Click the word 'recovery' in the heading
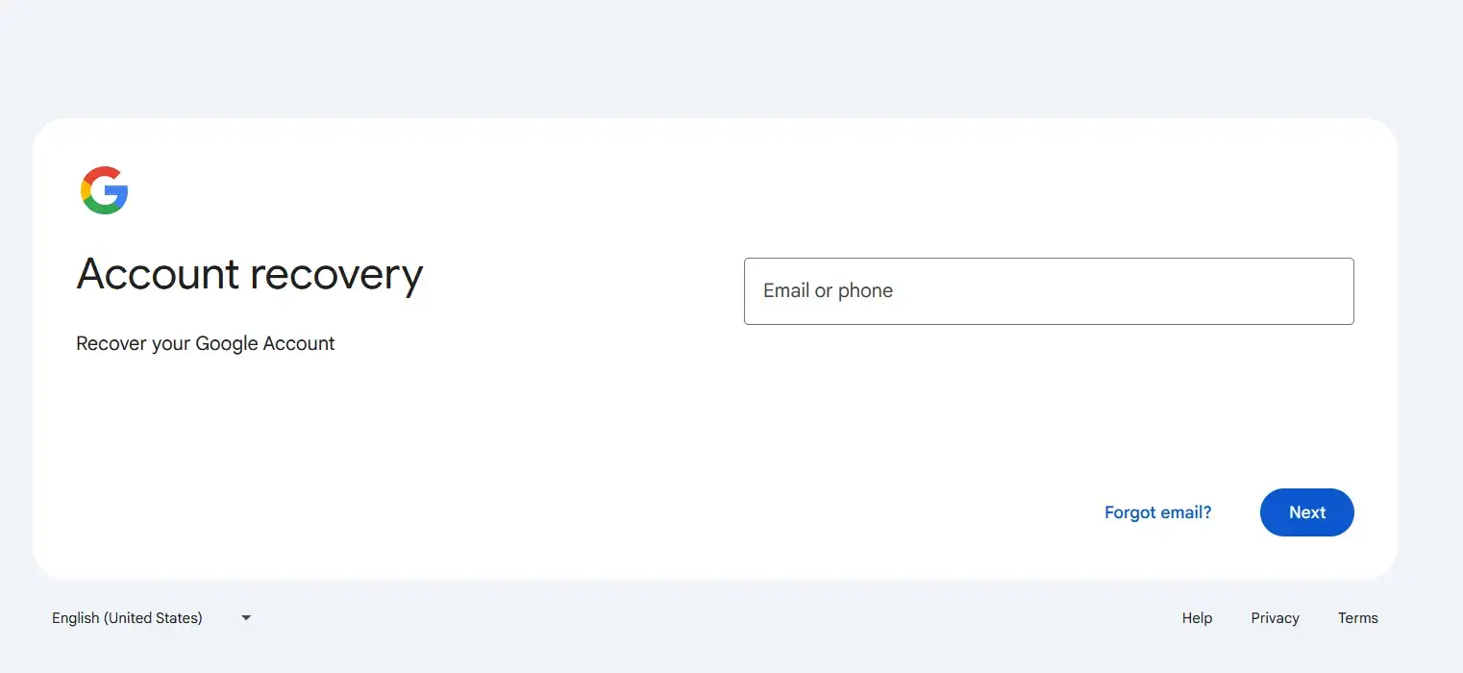The height and width of the screenshot is (673, 1463). tap(336, 277)
